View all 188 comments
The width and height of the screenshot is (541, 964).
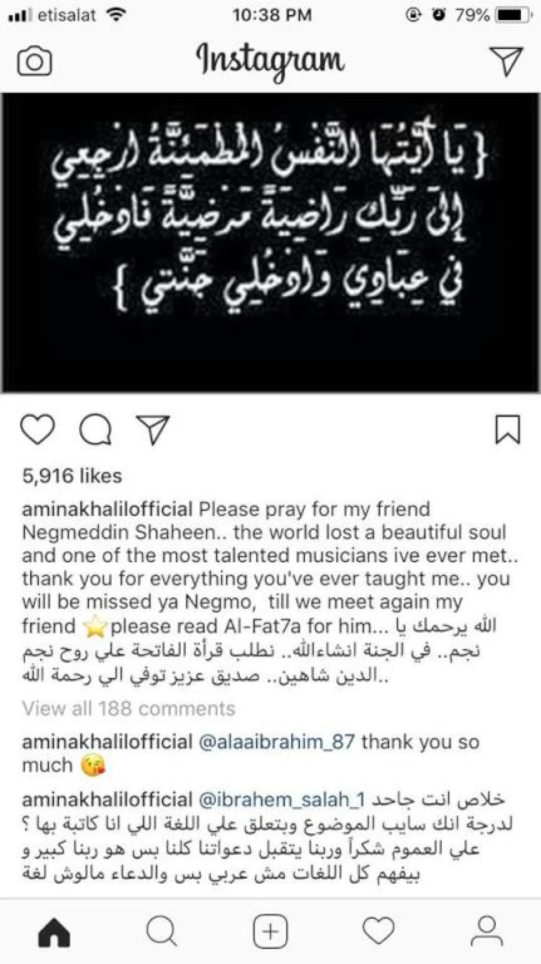(128, 709)
